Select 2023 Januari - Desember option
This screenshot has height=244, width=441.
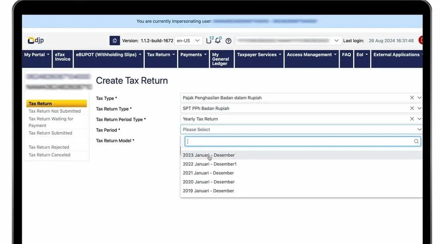coord(209,155)
